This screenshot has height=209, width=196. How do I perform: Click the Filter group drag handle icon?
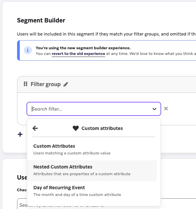pos(25,84)
